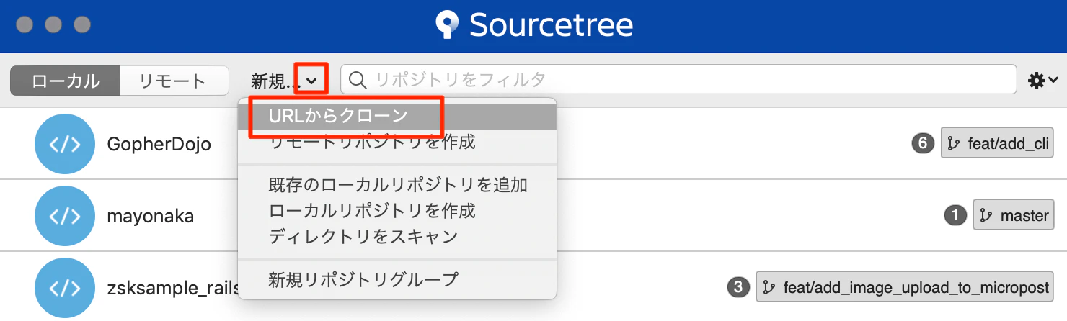The image size is (1067, 321).
Task: Click the 新規... label text
Action: coord(276,81)
